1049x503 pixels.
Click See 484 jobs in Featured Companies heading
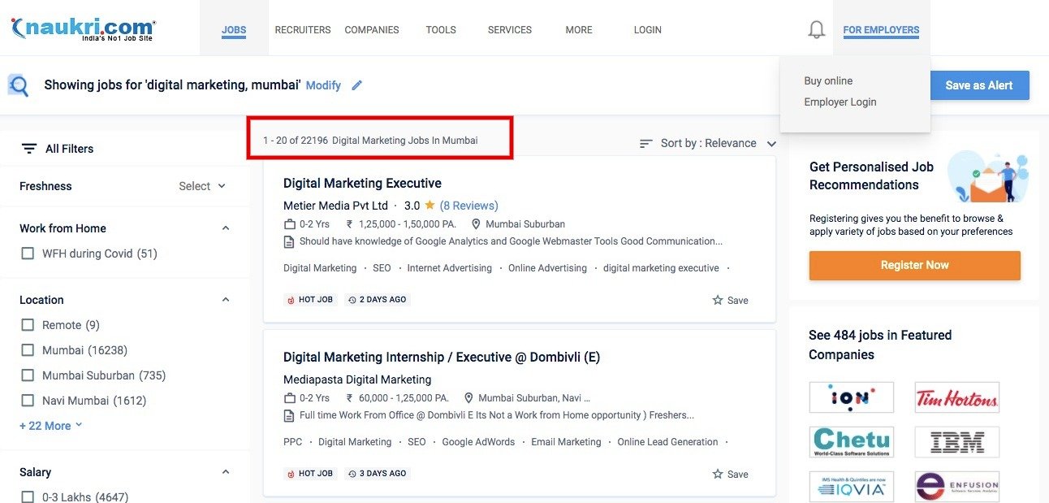pyautogui.click(x=880, y=345)
